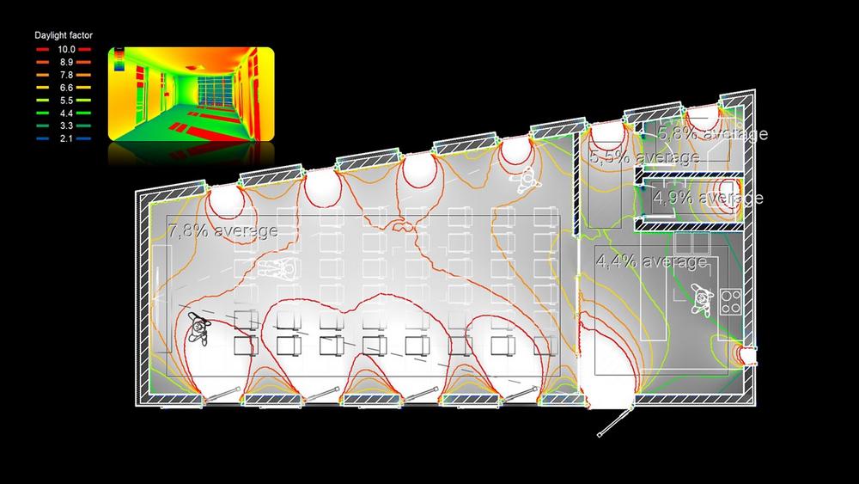Click the 6.6 yellow legend swatch
Screen dimensions: 859x484
(x=42, y=88)
